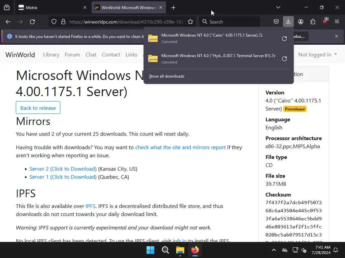345x258 pixels.
Task: View site security padlock info
Action: pos(63,22)
